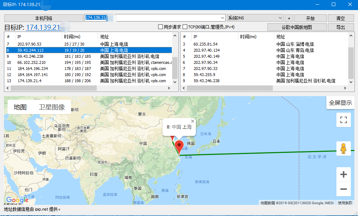Click the Google logo on the map
This screenshot has width=358, height=216.
(17, 200)
